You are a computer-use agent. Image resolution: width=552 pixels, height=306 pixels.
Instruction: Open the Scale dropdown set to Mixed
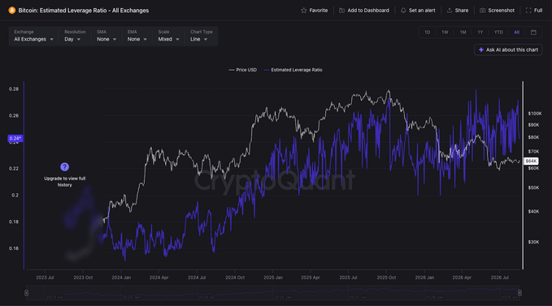(x=168, y=37)
